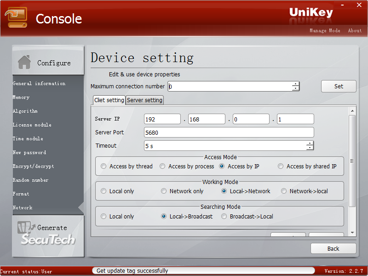Screen dimensions: 368x276
Task: Open the Algorithm section
Action: [x=25, y=111]
